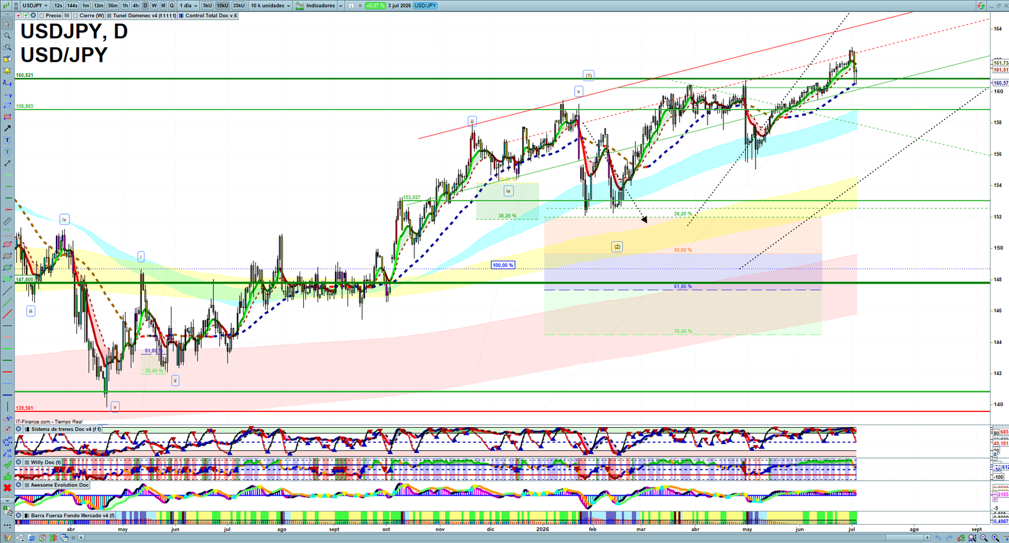The width and height of the screenshot is (1009, 543).
Task: Switch to the 1m timeframe
Action: (86, 6)
